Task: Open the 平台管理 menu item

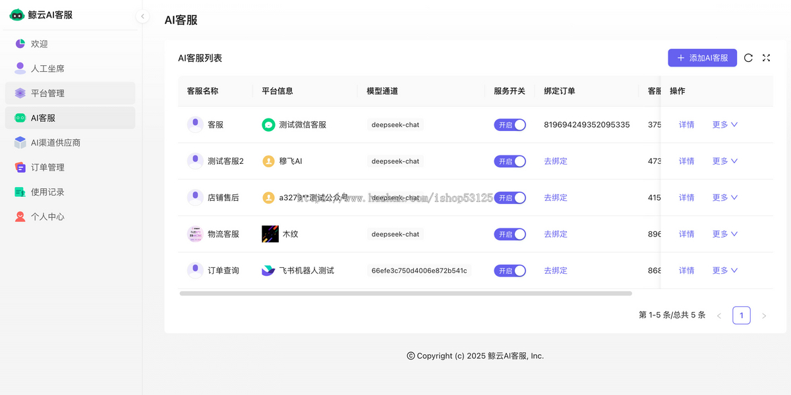Action: pyautogui.click(x=70, y=93)
